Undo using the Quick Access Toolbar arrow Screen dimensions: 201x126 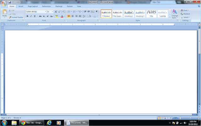pyautogui.click(x=13, y=2)
